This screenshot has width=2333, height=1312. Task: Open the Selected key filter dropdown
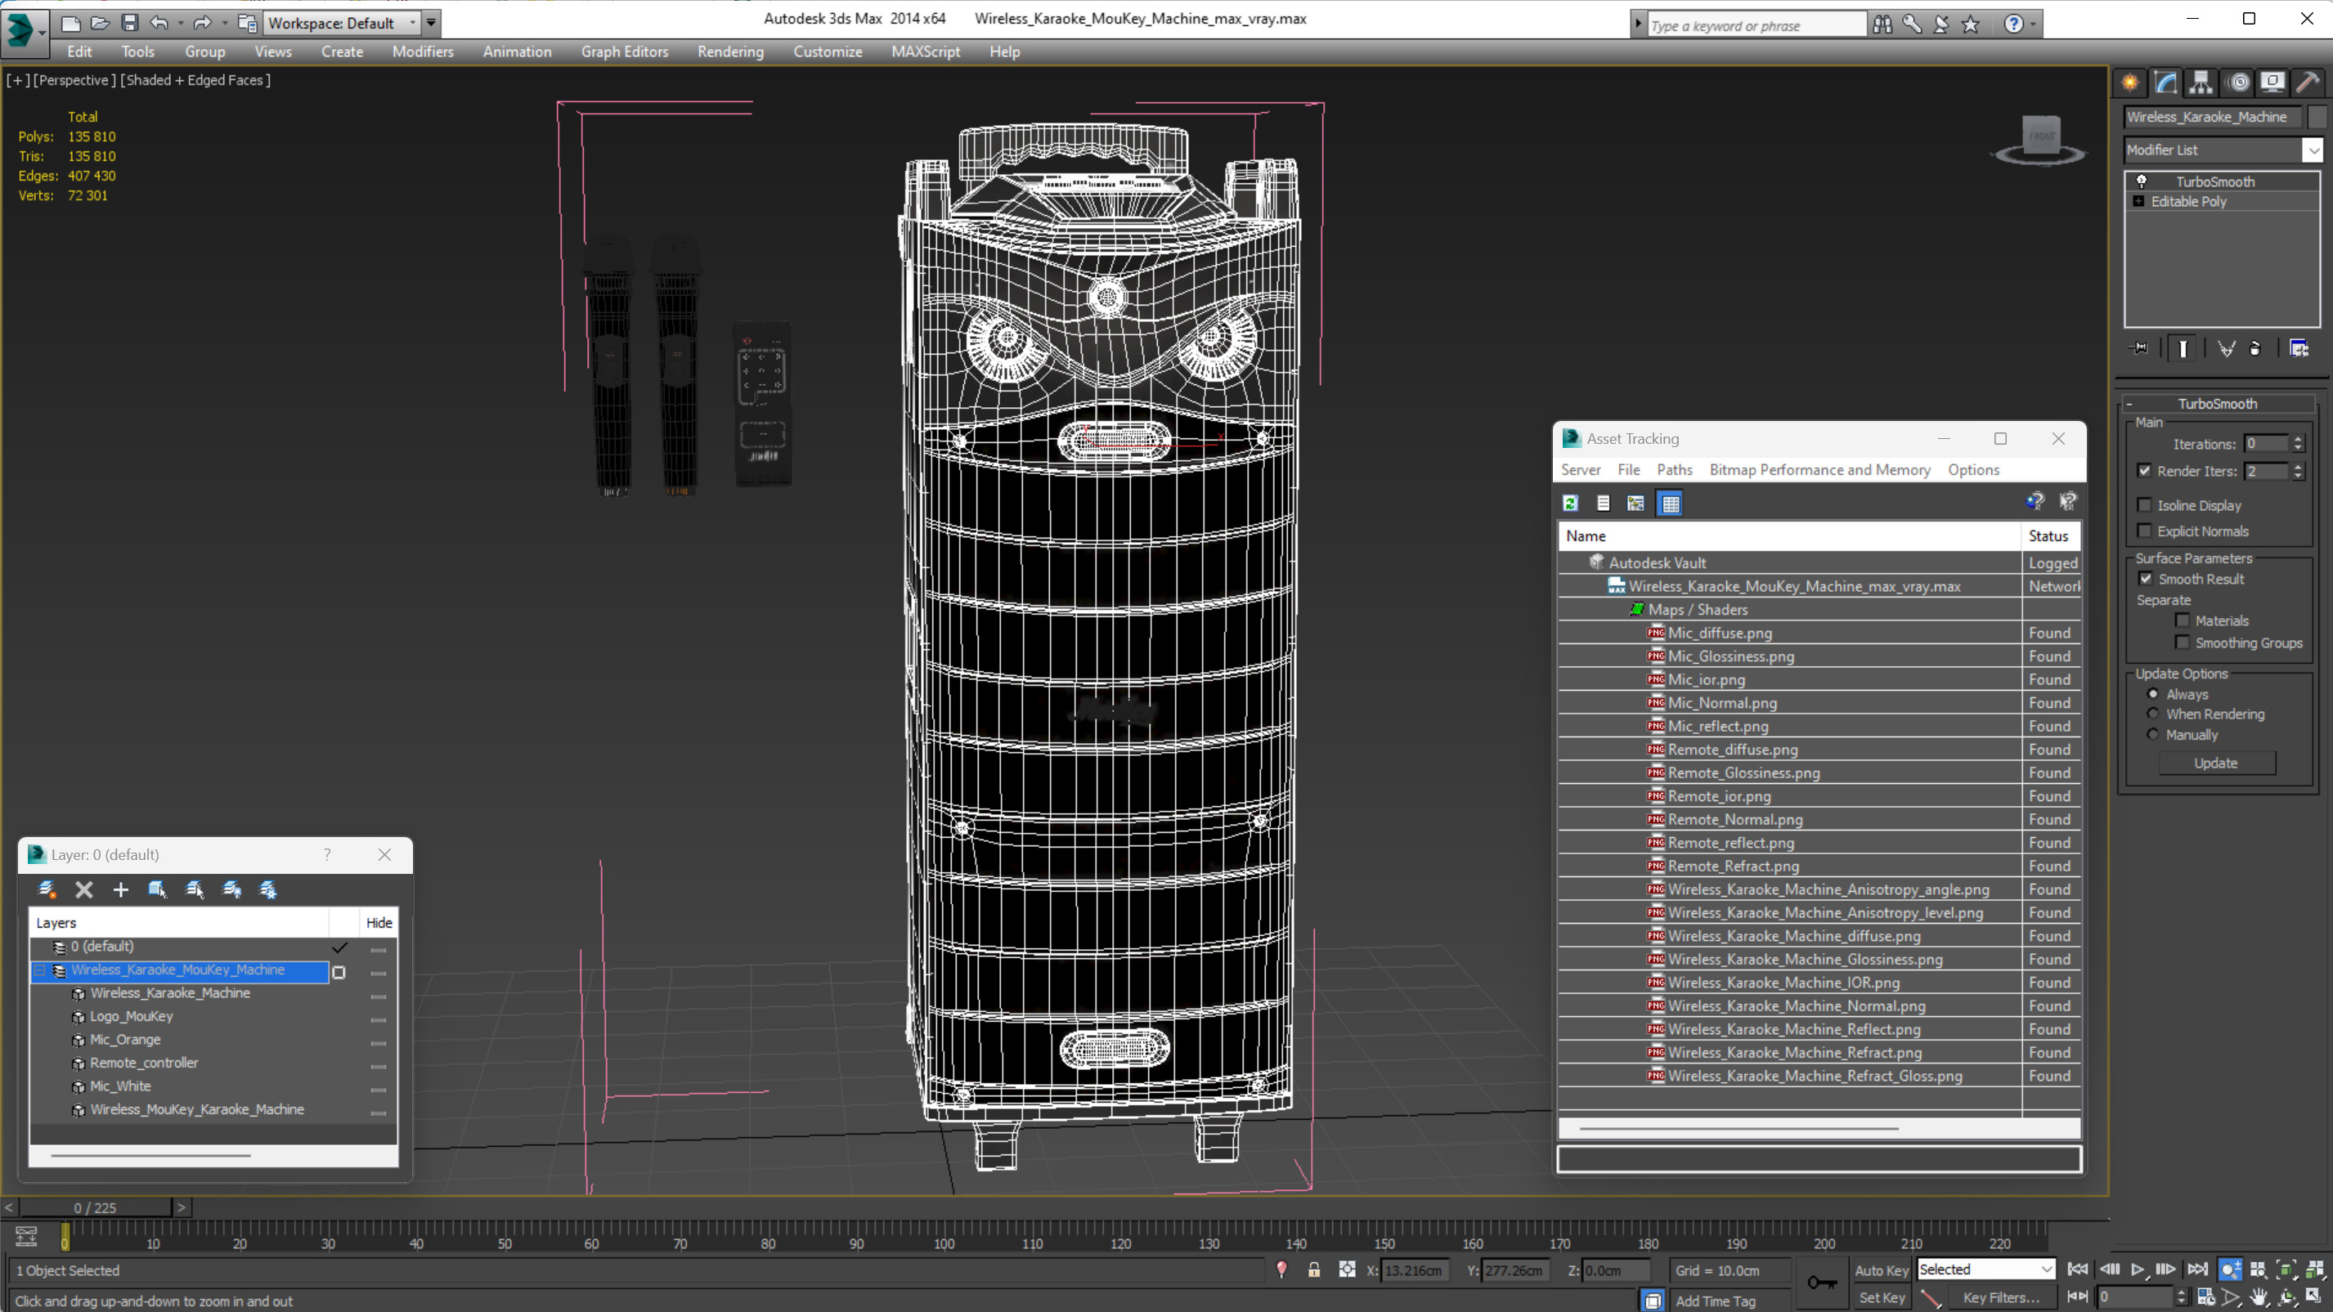[x=1985, y=1269]
